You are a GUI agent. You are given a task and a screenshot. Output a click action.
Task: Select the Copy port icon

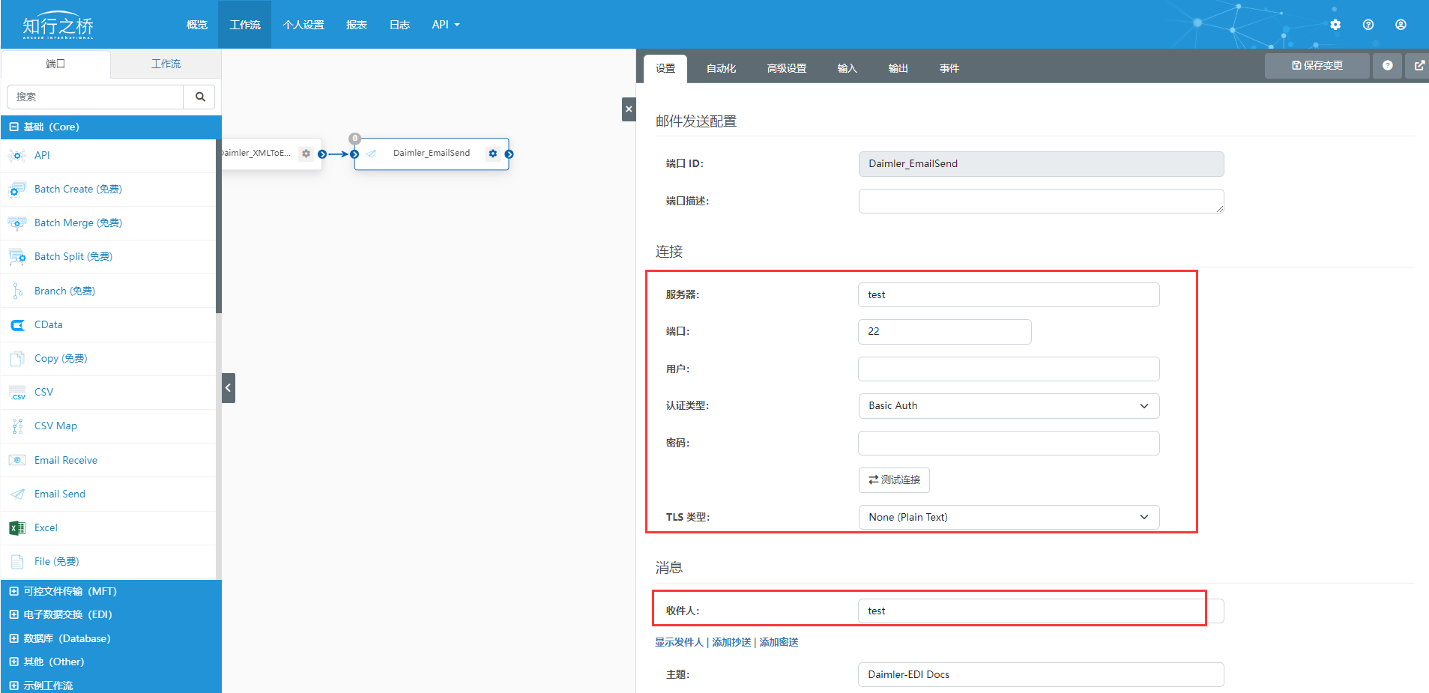tap(16, 358)
